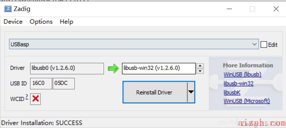
Task: Open the Help menu
Action: (x=67, y=22)
